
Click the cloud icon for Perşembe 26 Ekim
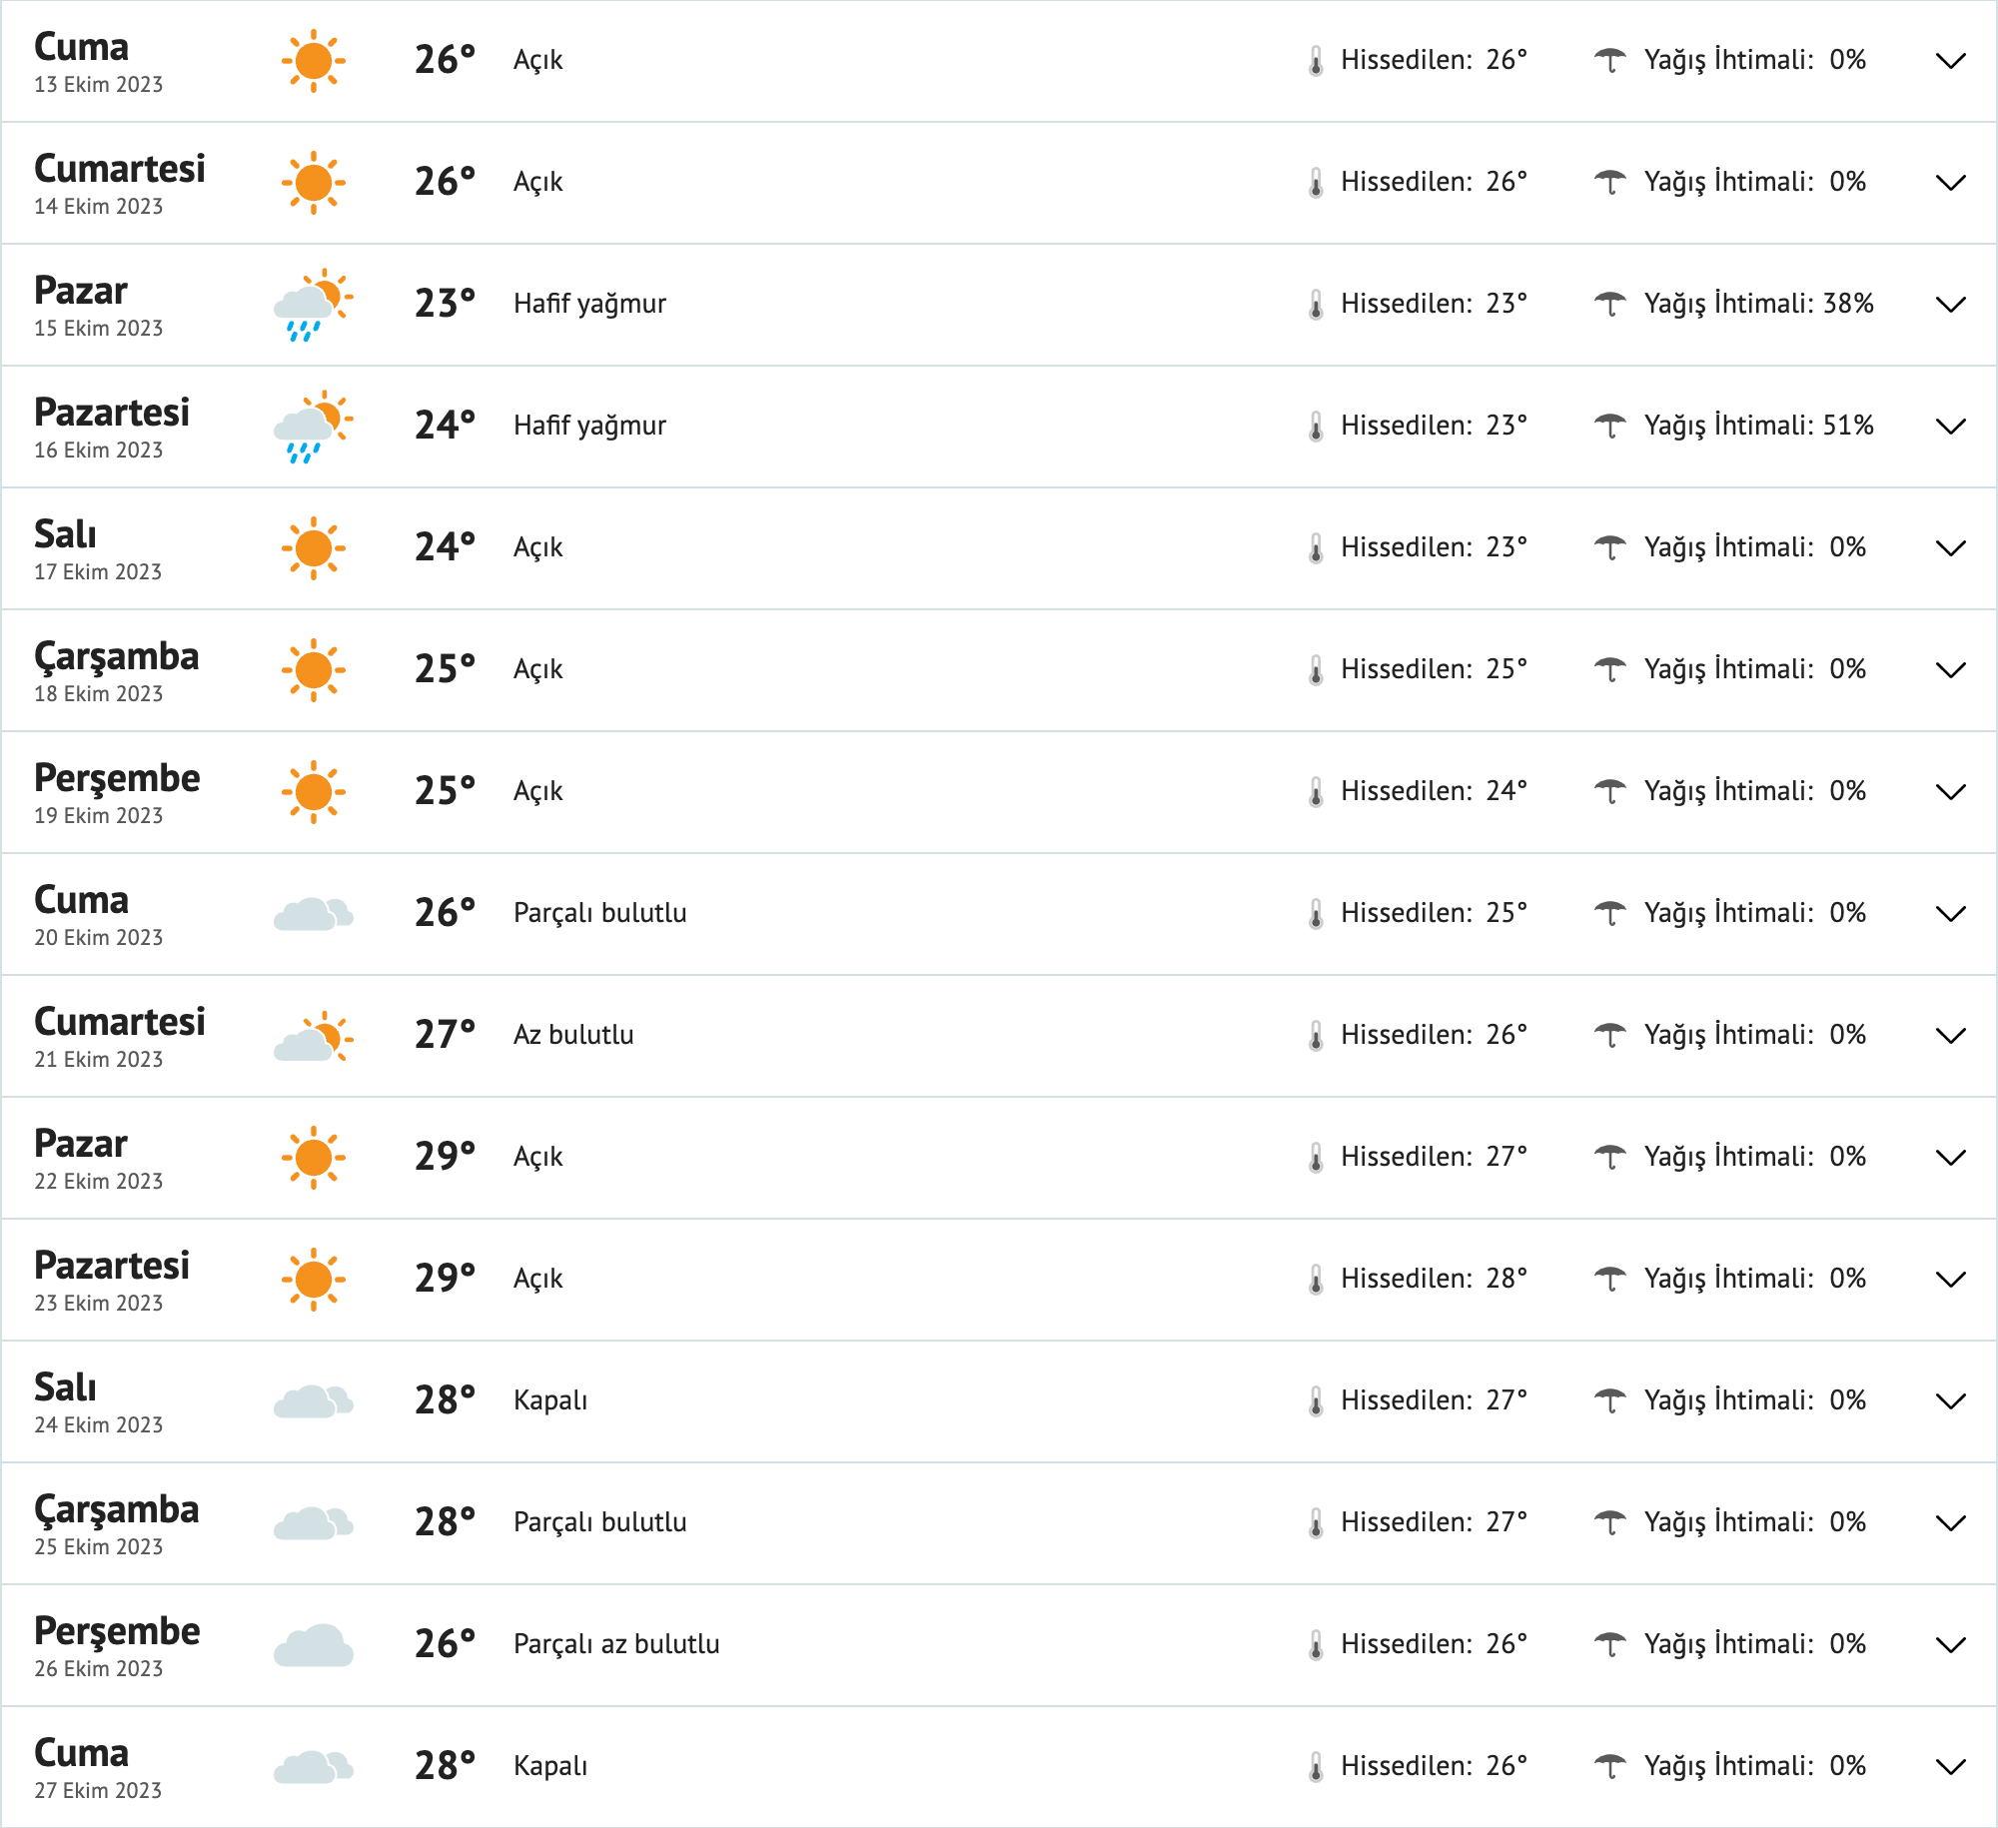tap(313, 1643)
